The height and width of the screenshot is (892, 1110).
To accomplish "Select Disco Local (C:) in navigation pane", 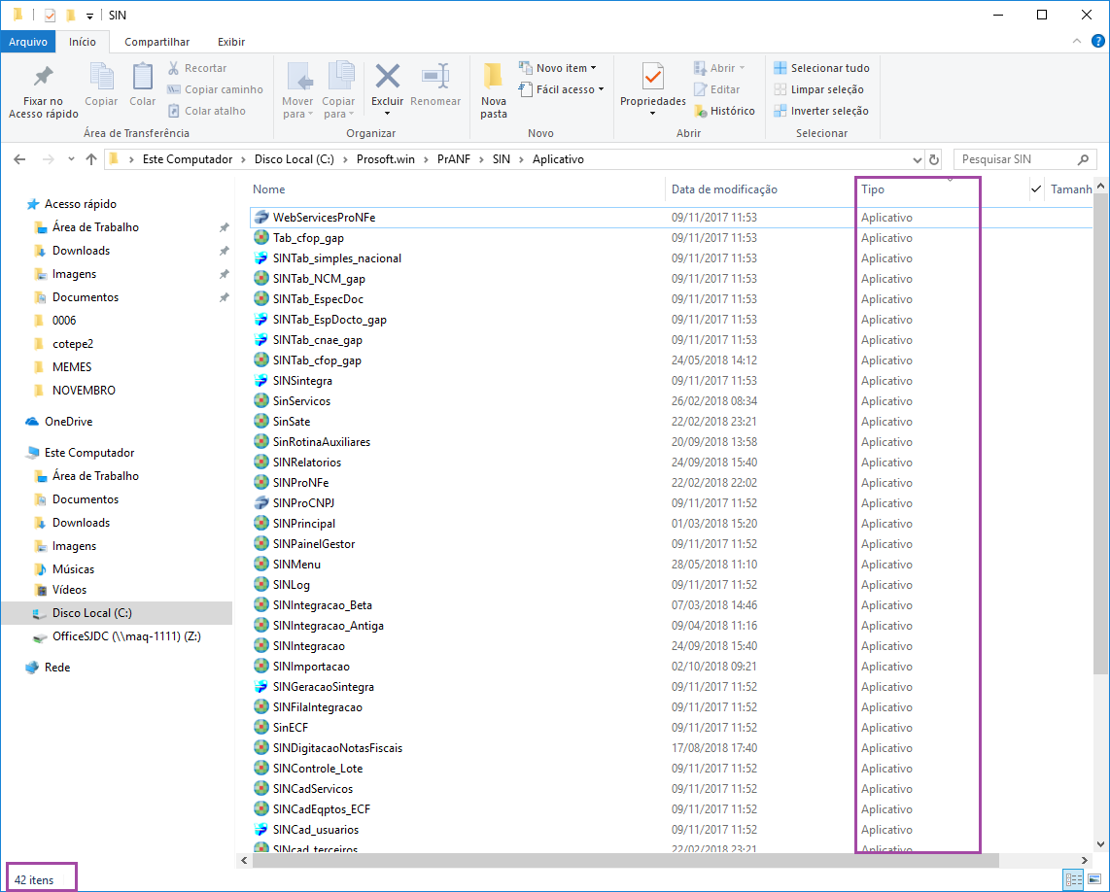I will (92, 613).
